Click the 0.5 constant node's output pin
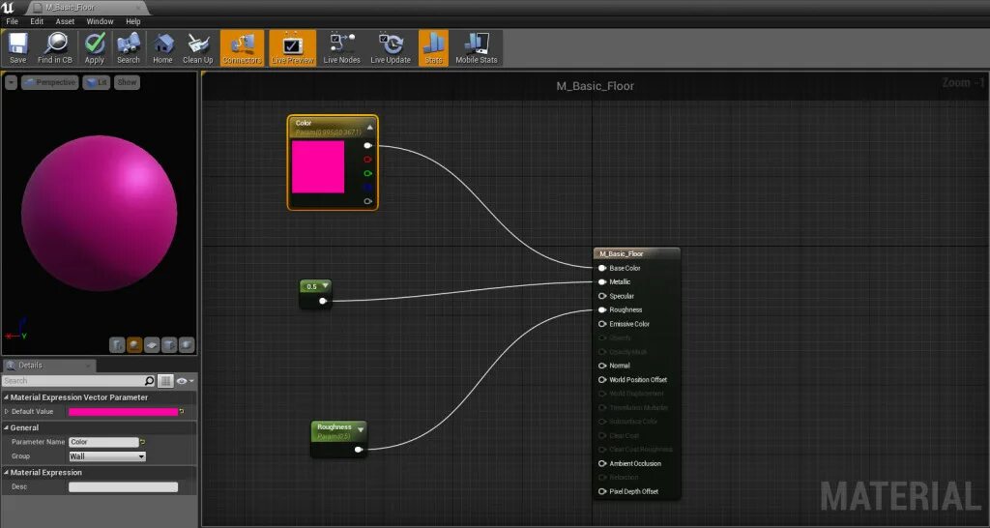This screenshot has width=990, height=528. coord(323,302)
